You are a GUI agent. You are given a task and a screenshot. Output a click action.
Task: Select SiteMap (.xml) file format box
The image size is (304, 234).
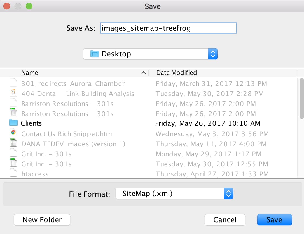pos(174,194)
